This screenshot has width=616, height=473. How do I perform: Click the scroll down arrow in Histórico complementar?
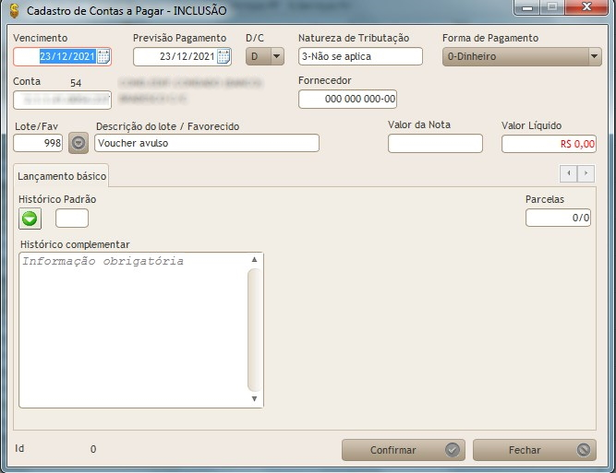click(x=255, y=399)
